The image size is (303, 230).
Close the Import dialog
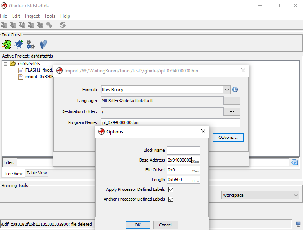[x=243, y=70]
